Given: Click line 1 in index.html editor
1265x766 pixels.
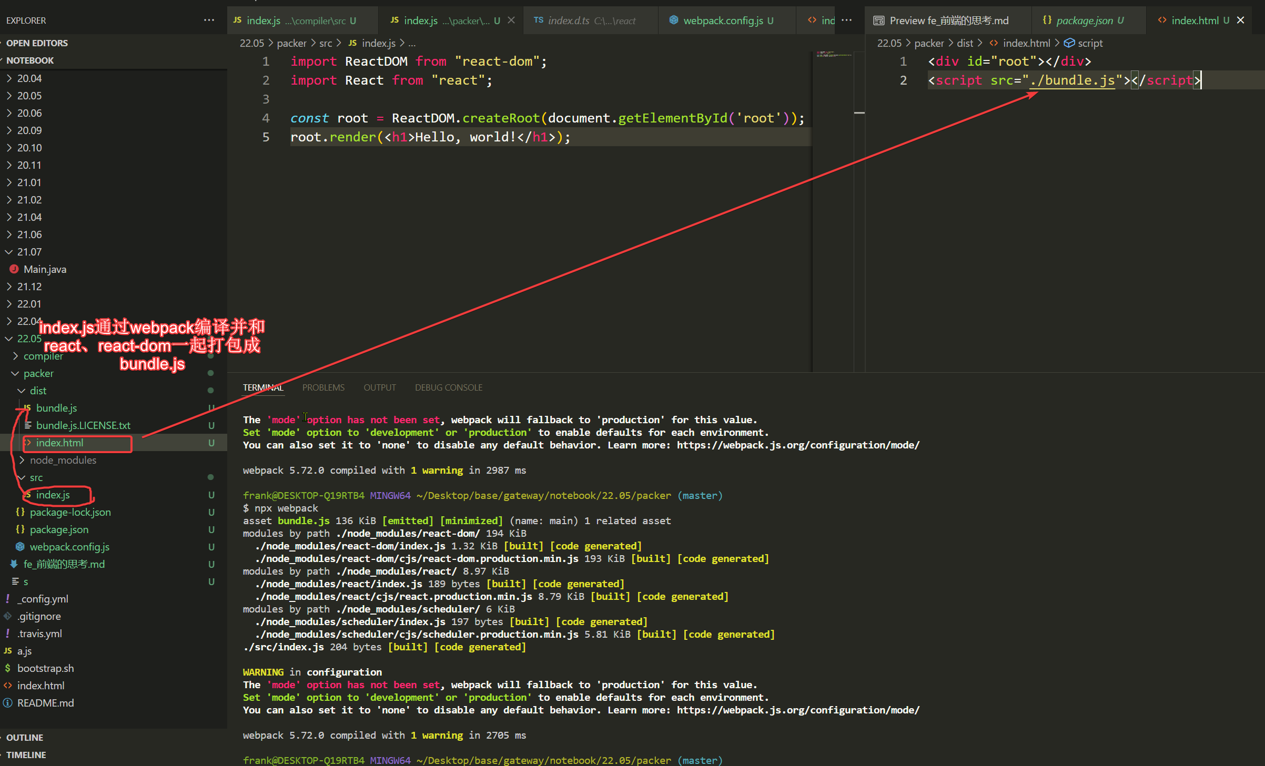Looking at the screenshot, I should click(1095, 62).
